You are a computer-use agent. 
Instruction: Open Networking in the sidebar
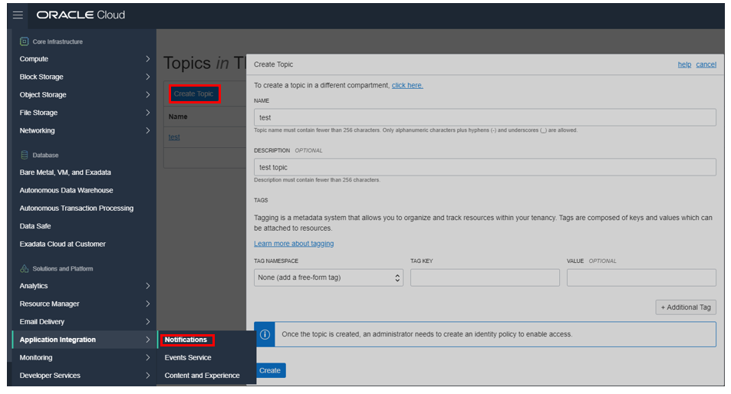pos(38,130)
